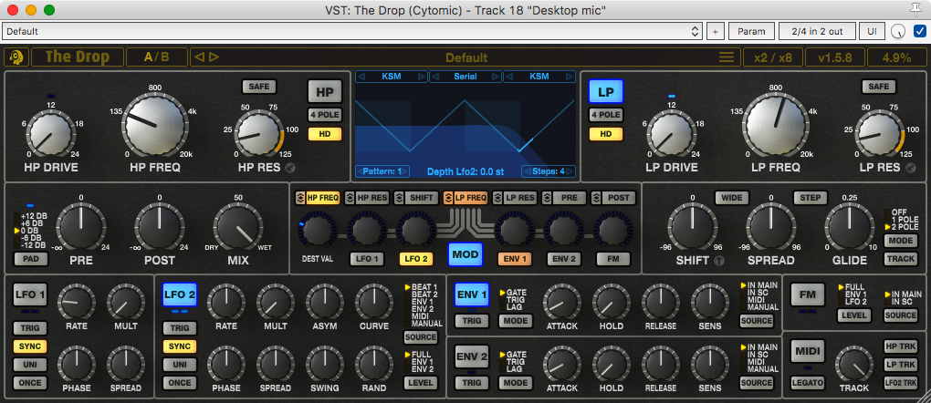Click the HP FREQ knob
Image resolution: width=931 pixels, height=403 pixels.
tap(155, 123)
